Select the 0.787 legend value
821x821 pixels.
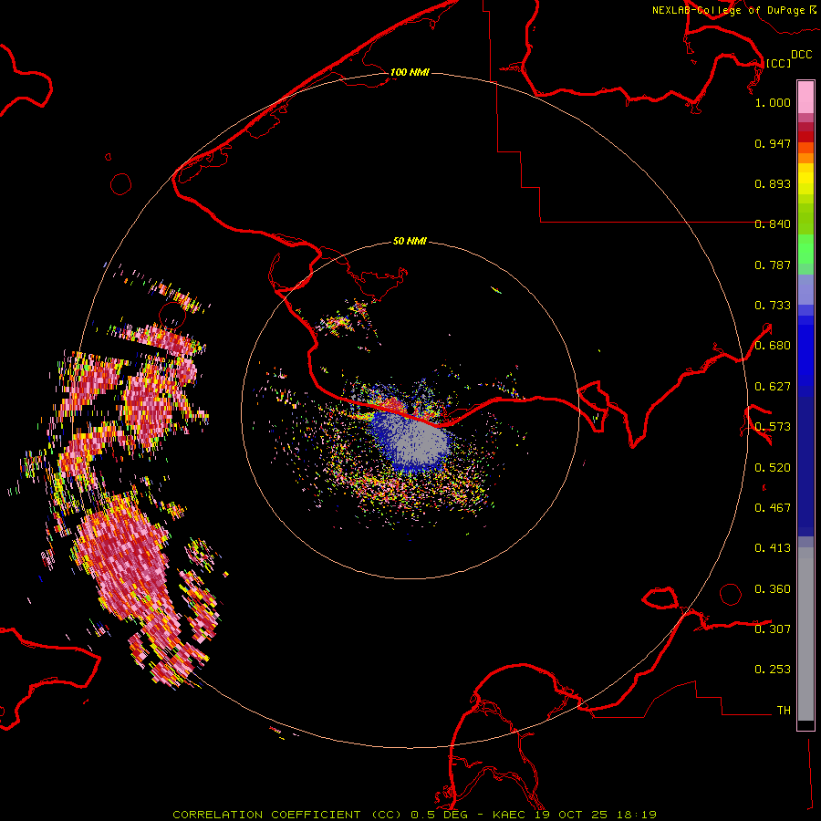click(x=773, y=265)
